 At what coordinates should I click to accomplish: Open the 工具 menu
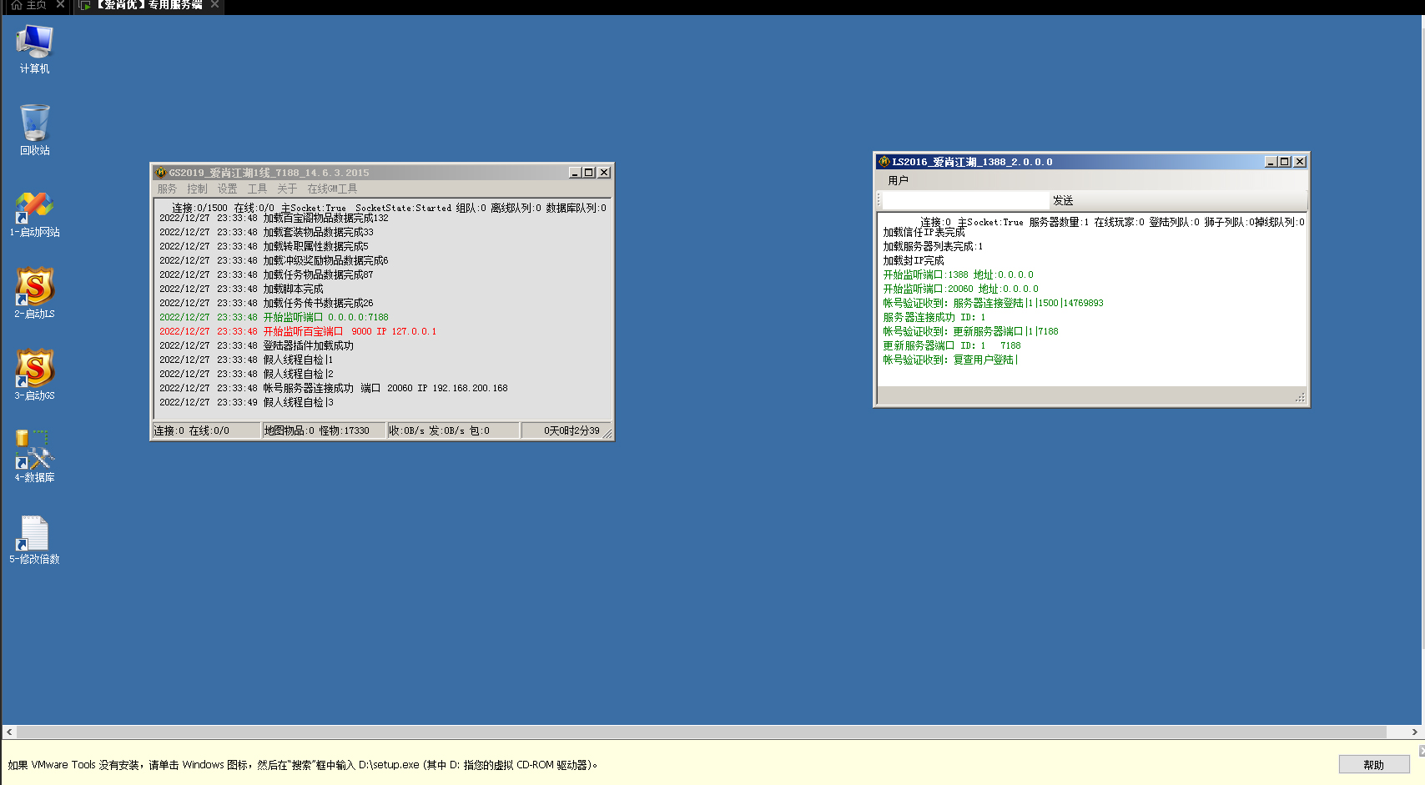pos(257,189)
